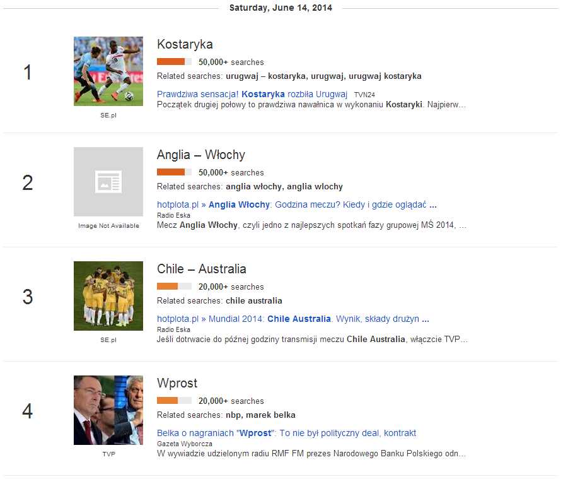The height and width of the screenshot is (479, 585).
Task: Open the 'Belka o nagraniach Wprost' article
Action: click(x=286, y=433)
